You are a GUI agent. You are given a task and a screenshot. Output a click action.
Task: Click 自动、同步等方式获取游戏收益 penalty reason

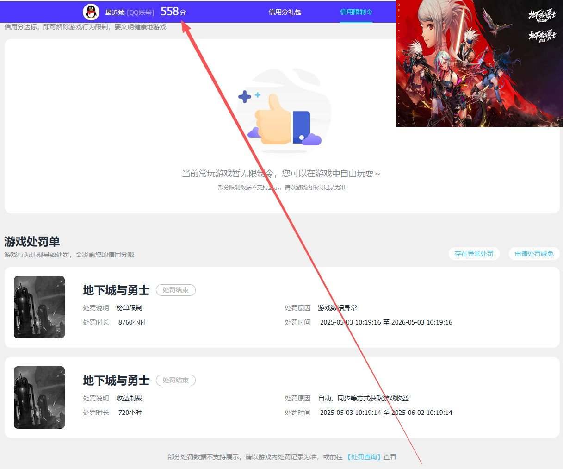[364, 398]
